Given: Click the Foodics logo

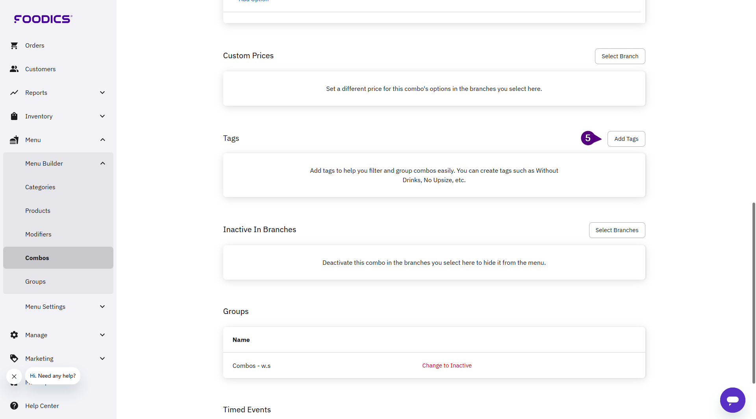Looking at the screenshot, I should click(43, 19).
